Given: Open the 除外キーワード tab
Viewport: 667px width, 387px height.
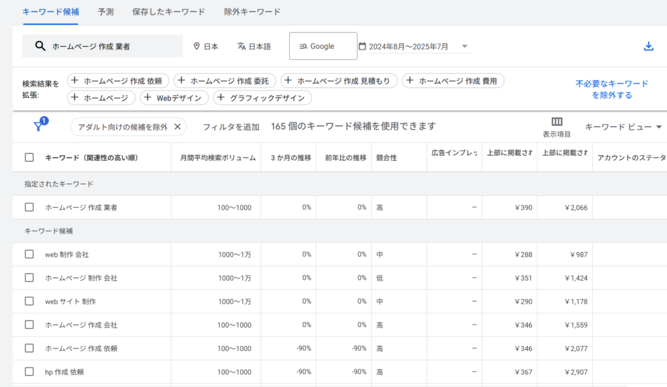Looking at the screenshot, I should coord(252,12).
